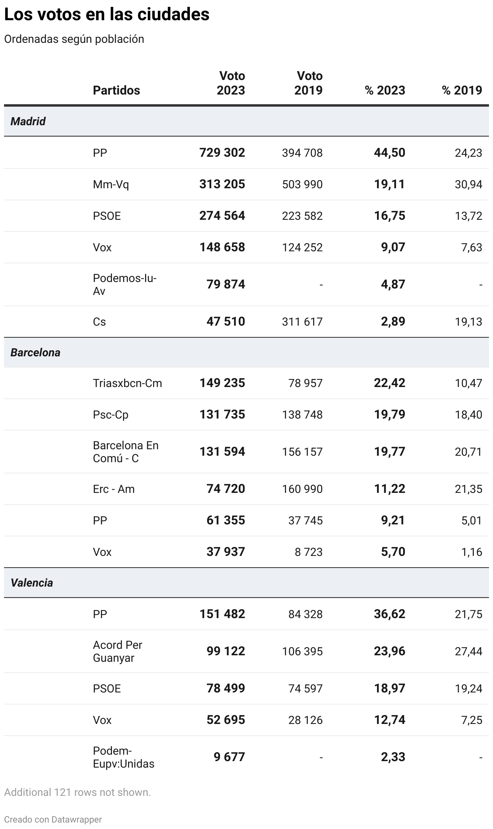Click the Podem-Eupv:Unidas party cell
The width and height of the screenshot is (493, 829).
tap(124, 757)
